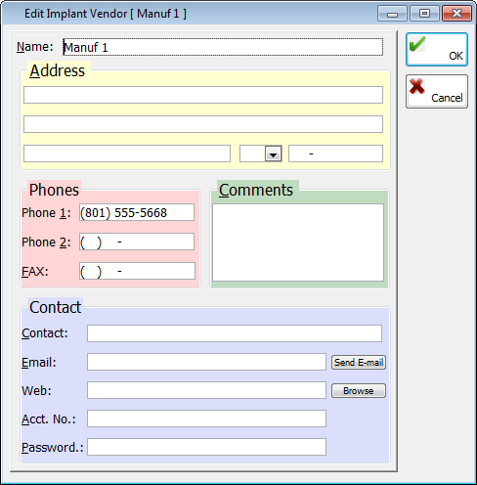Click inside the Comments text area
Viewport: 477px width, 485px height.
point(298,242)
